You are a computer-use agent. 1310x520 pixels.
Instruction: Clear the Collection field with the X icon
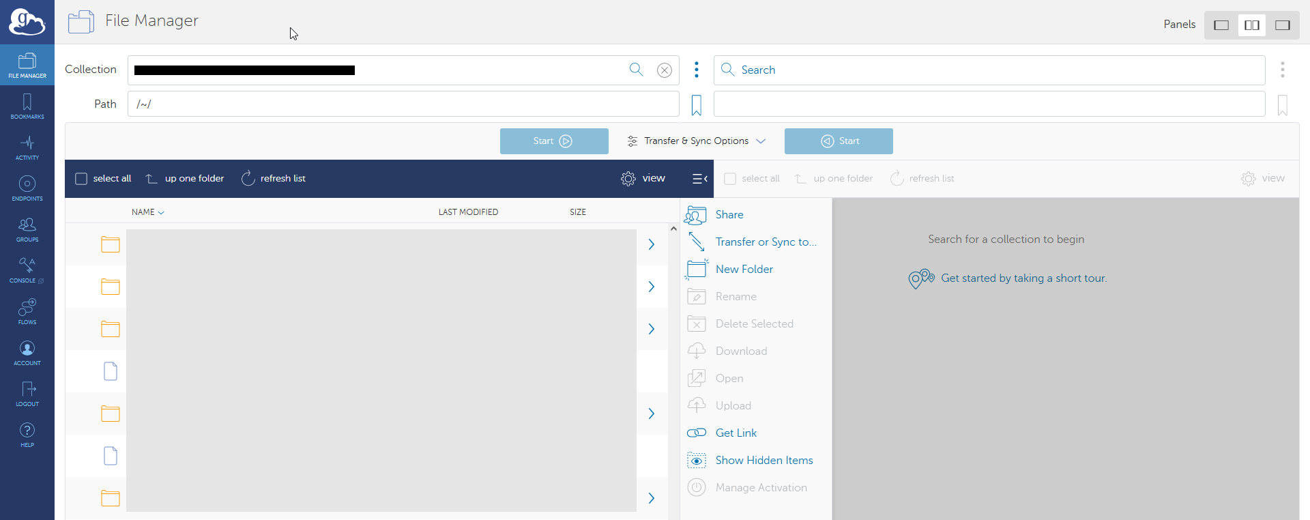(x=664, y=70)
